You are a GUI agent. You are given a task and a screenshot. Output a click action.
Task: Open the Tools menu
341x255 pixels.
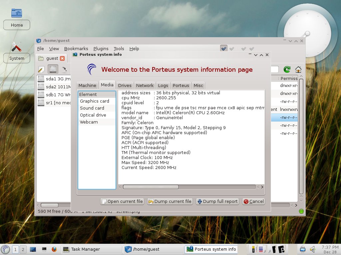click(119, 48)
